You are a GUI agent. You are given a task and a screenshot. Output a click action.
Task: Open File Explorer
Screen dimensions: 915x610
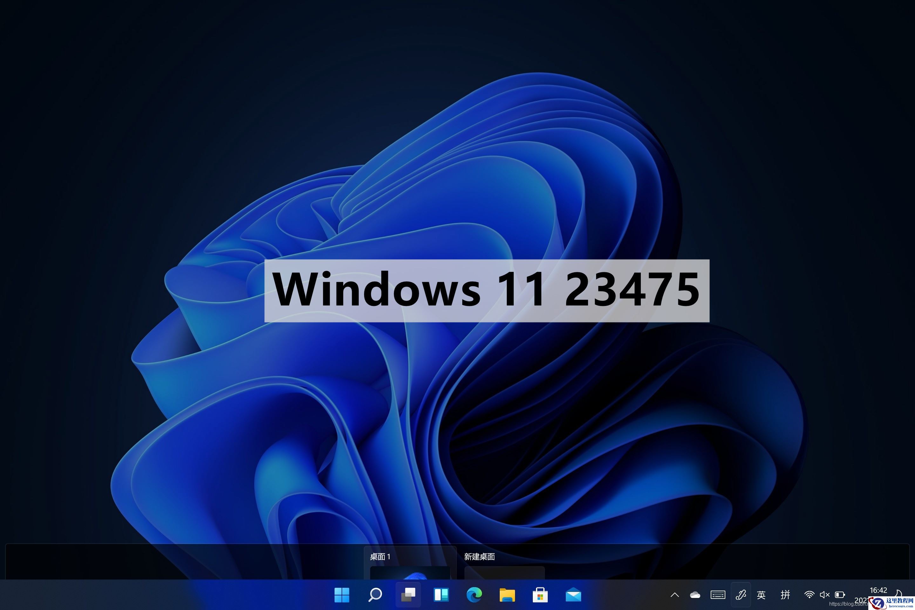pyautogui.click(x=507, y=595)
